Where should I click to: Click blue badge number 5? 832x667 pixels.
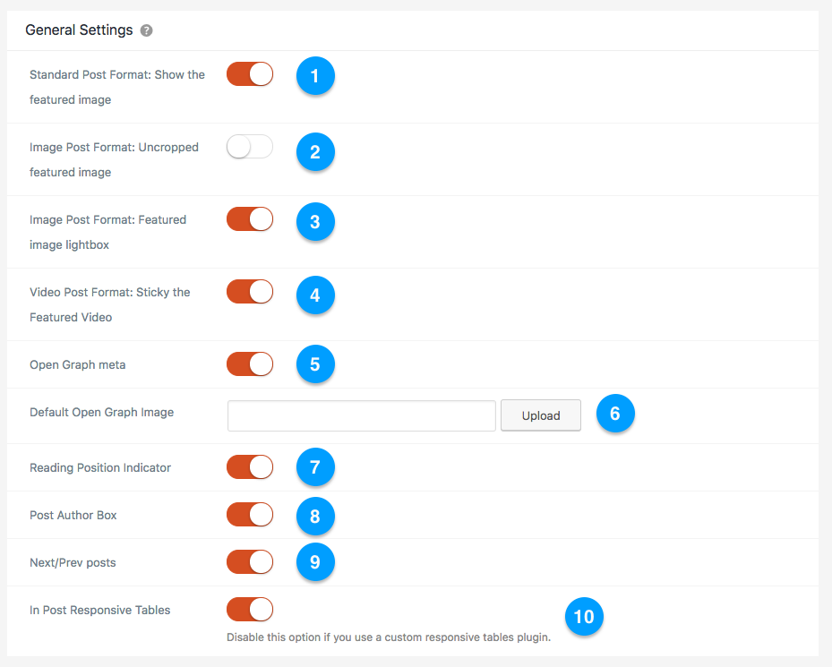pos(315,364)
